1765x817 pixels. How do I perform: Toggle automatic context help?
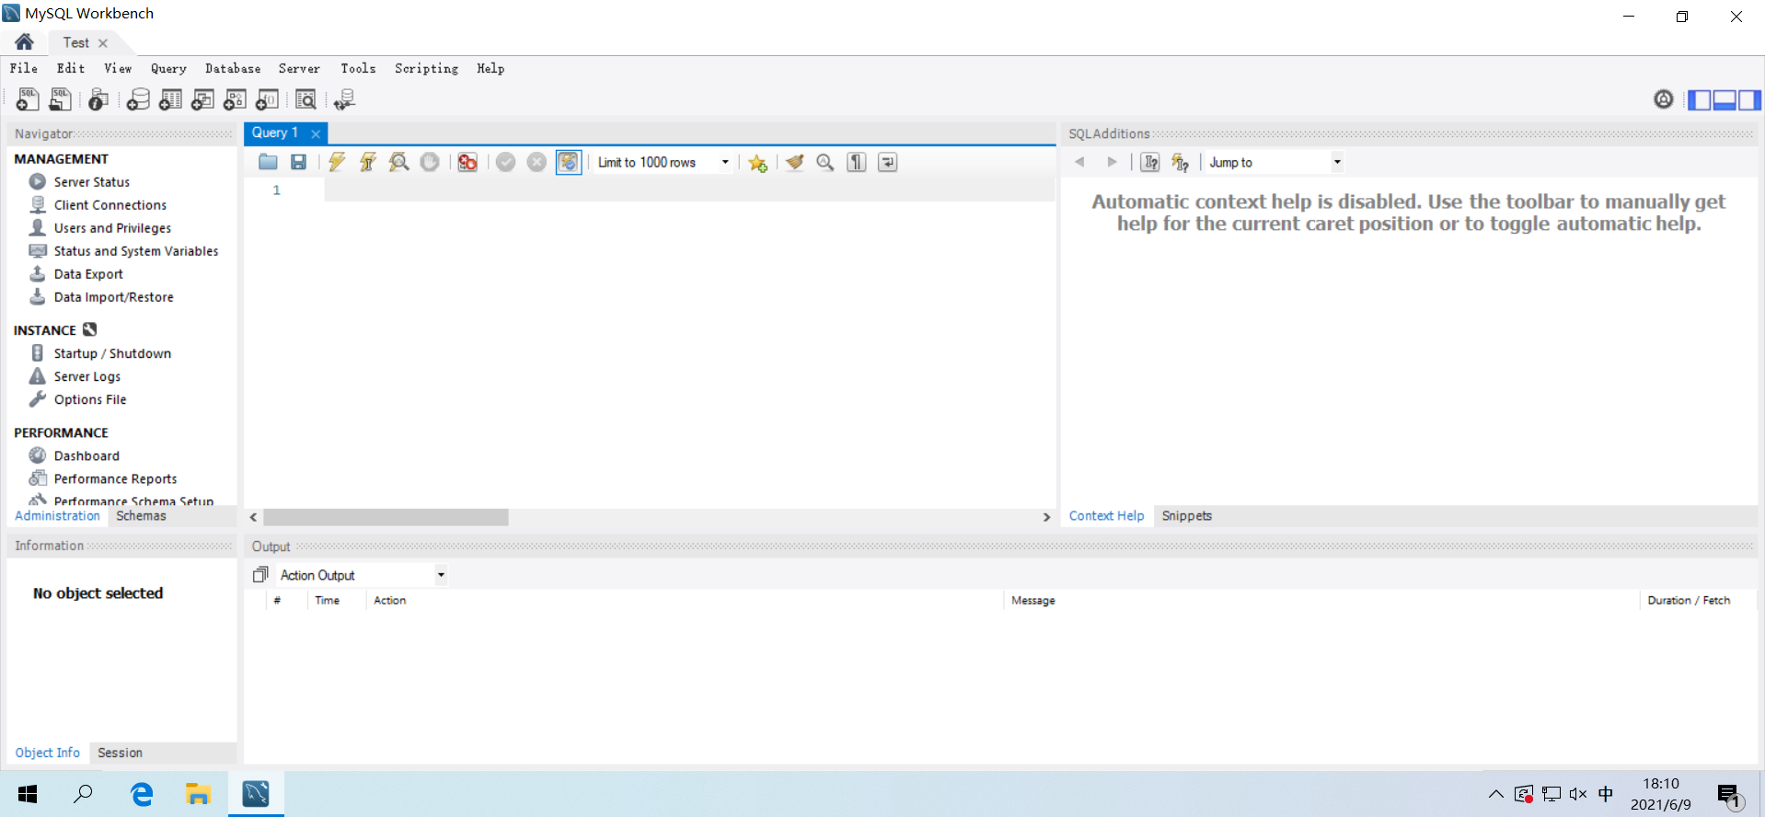[x=1180, y=162]
